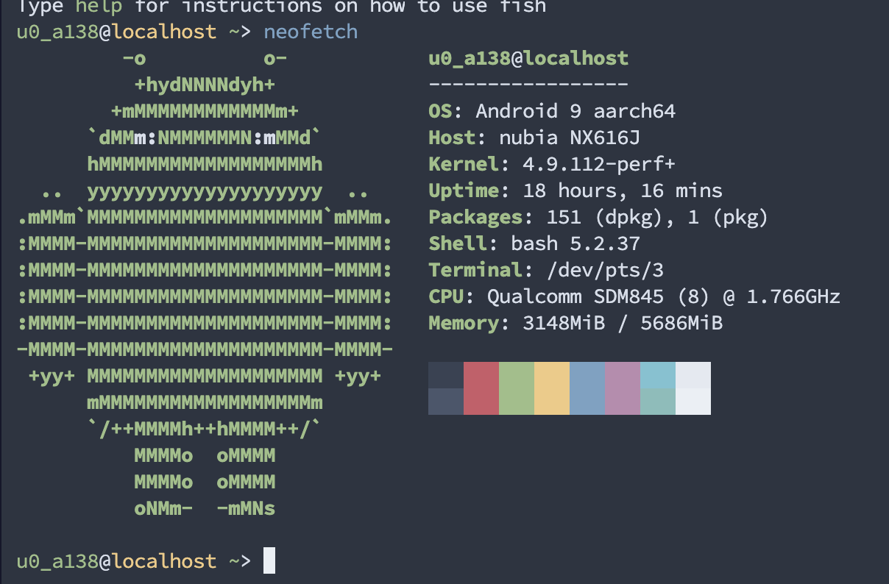Click the Memory usage line
The height and width of the screenshot is (584, 889).
pyautogui.click(x=575, y=323)
